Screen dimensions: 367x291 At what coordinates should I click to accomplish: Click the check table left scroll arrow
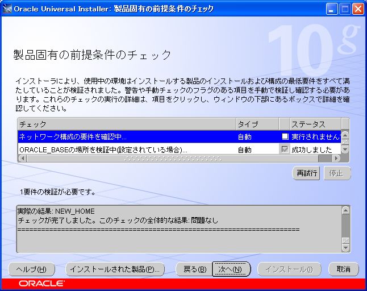22,159
